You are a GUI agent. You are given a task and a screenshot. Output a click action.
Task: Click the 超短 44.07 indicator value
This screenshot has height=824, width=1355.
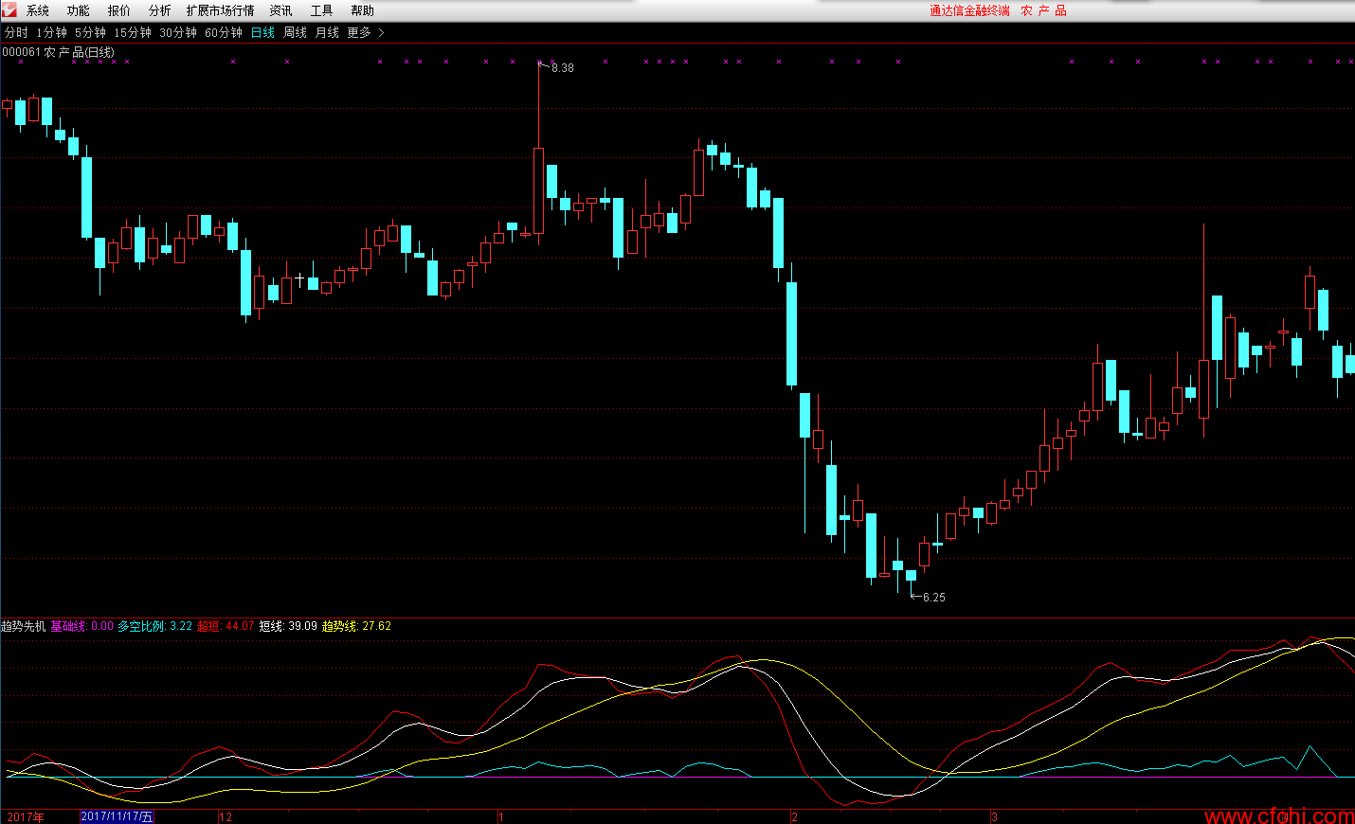[x=226, y=626]
